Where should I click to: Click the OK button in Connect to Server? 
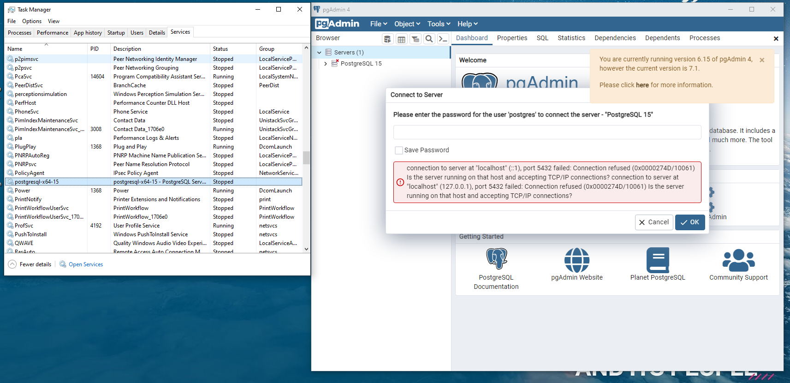click(x=689, y=222)
